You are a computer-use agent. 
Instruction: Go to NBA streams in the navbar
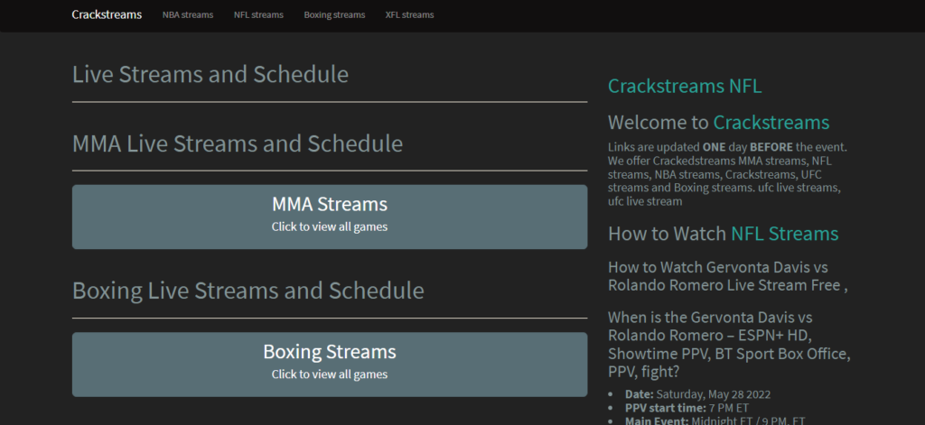(x=188, y=14)
